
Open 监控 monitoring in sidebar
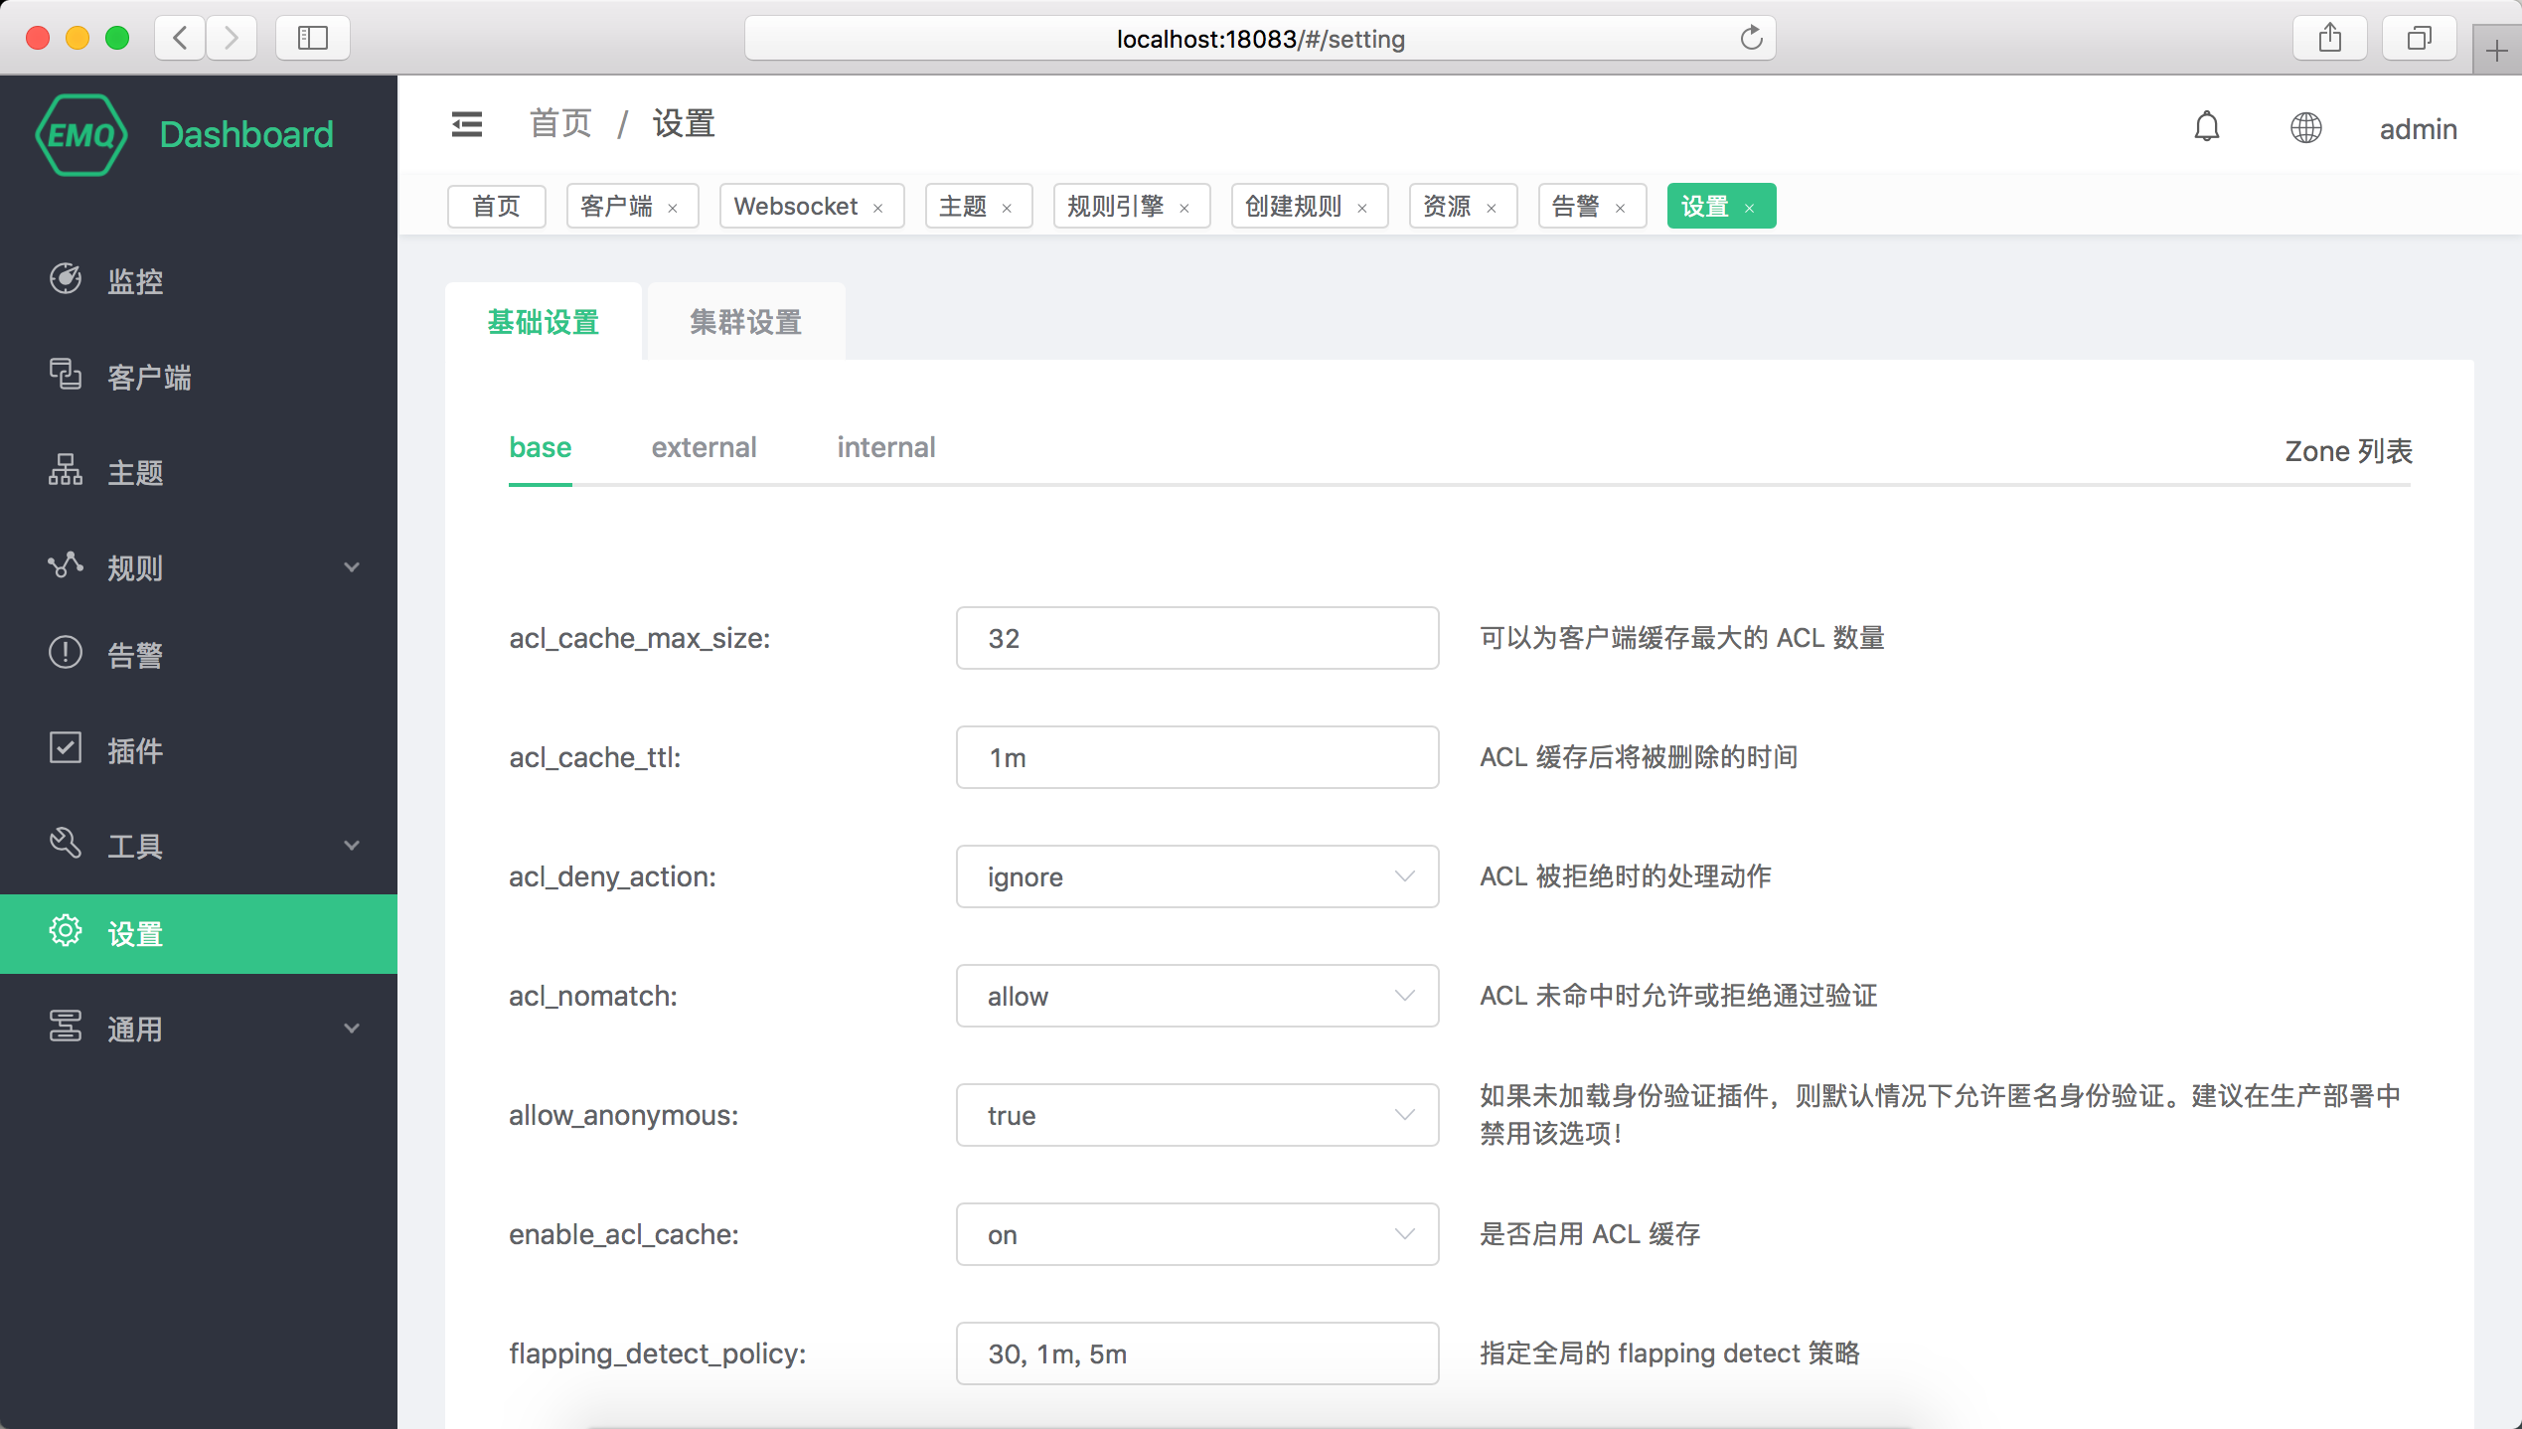tap(135, 281)
